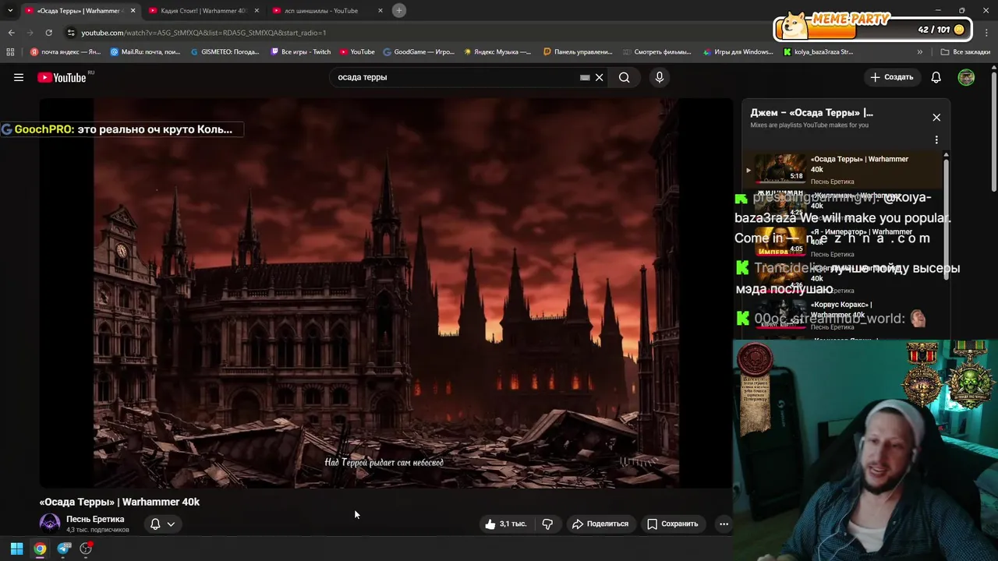Click the Песнь Еретика channel avatar

point(50,524)
